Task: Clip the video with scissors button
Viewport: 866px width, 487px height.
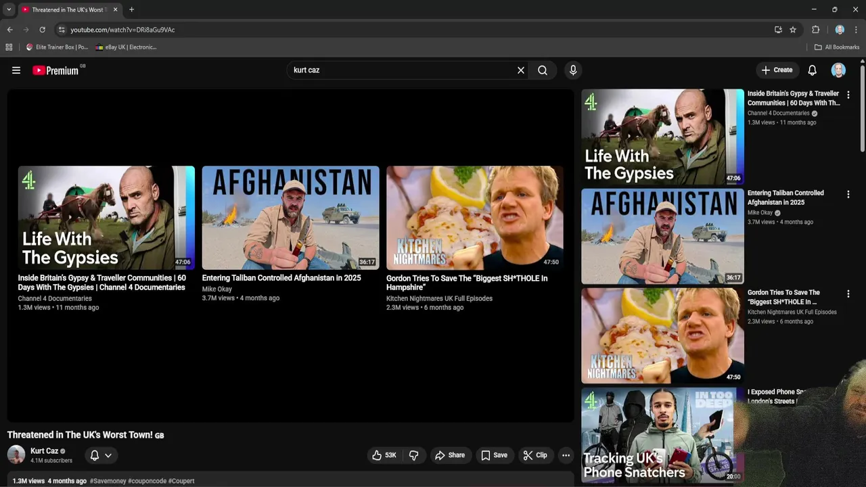Action: [x=534, y=455]
